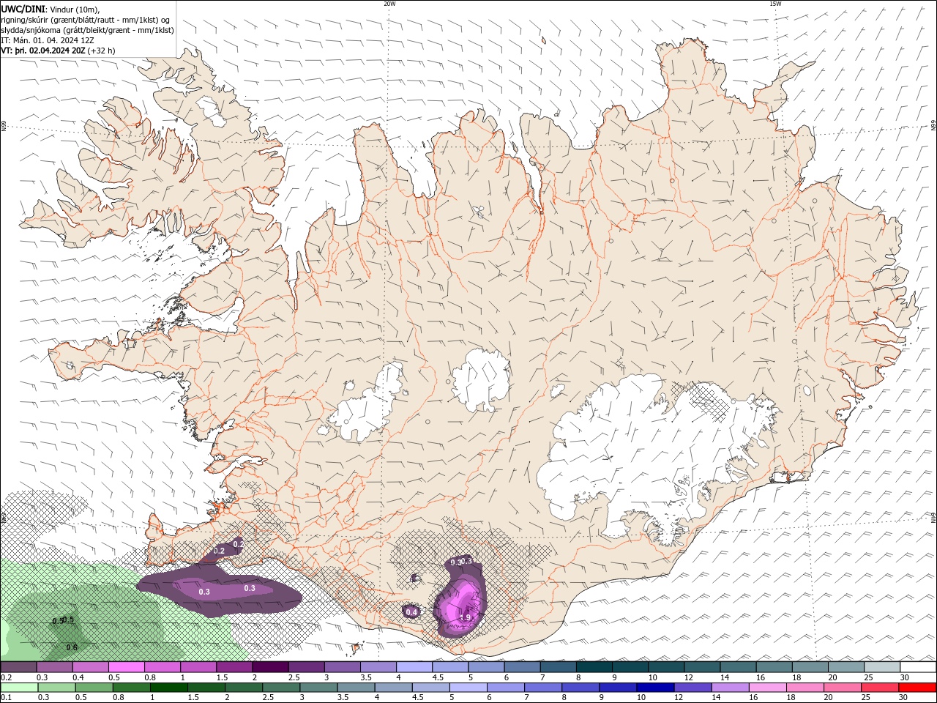Click the darkest purple snow legend swatch between 2 and 2.5

(x=270, y=667)
